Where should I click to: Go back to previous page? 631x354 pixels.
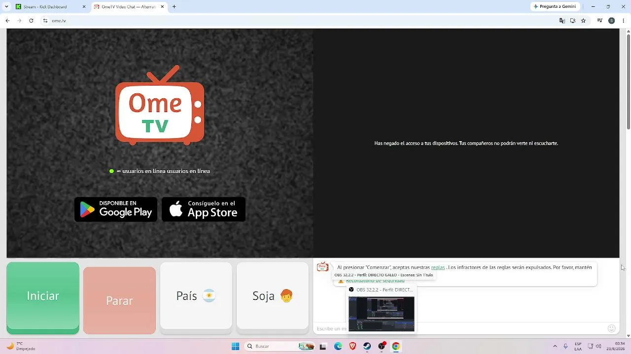pos(7,21)
